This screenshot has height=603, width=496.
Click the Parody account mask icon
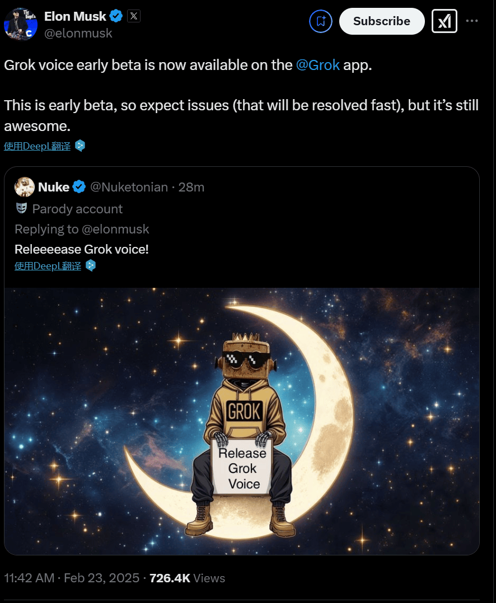tap(21, 209)
